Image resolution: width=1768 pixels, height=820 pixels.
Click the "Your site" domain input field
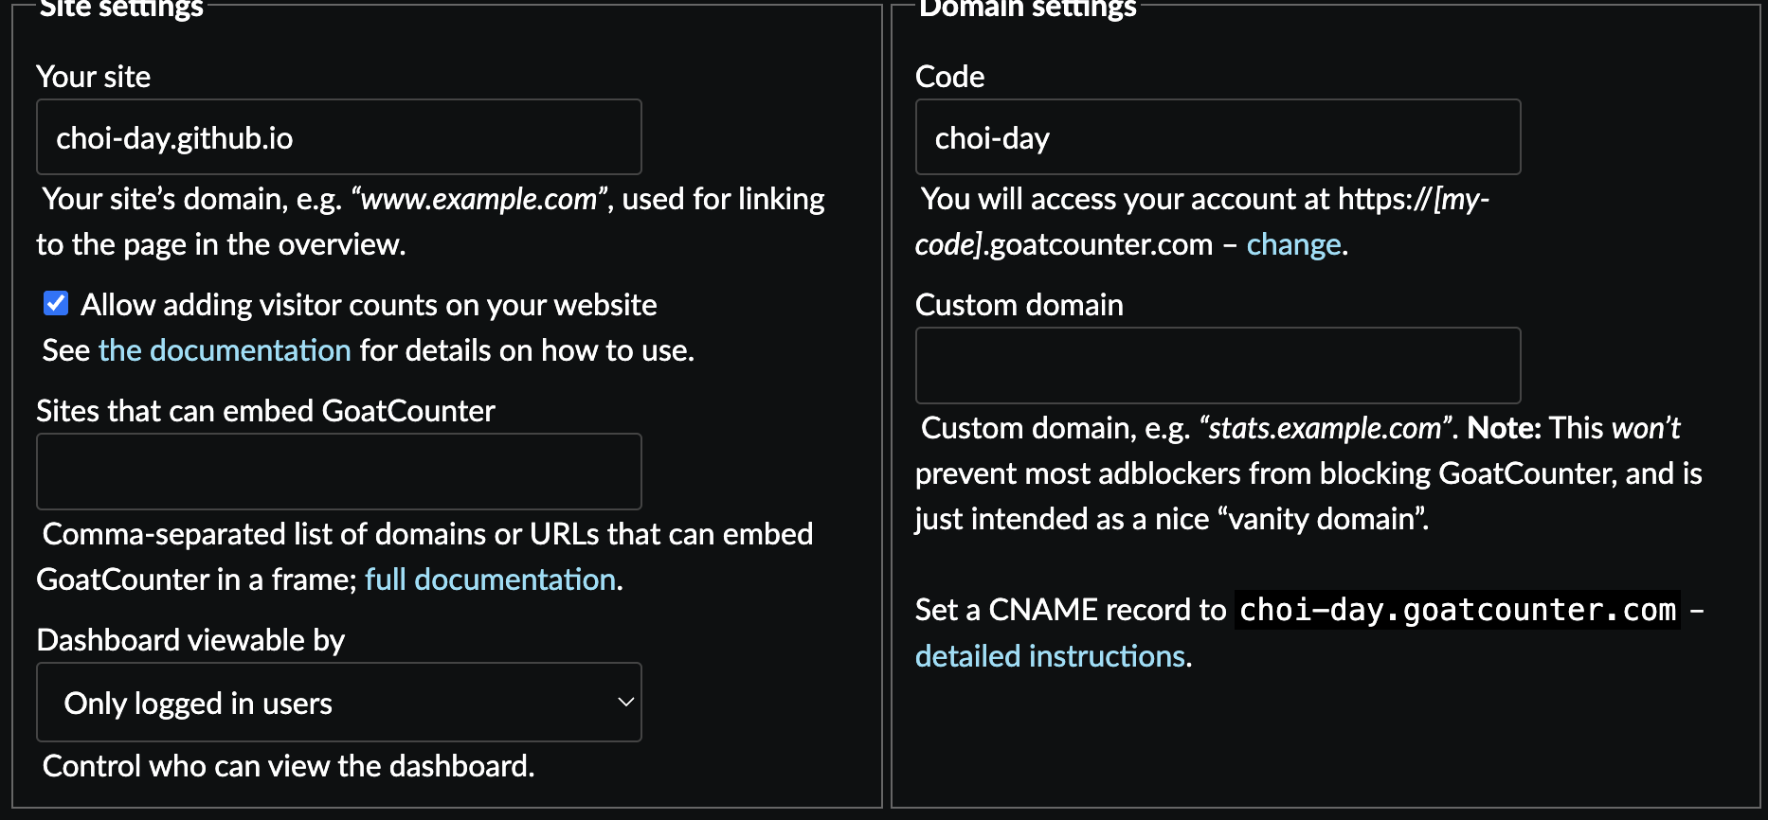(338, 137)
